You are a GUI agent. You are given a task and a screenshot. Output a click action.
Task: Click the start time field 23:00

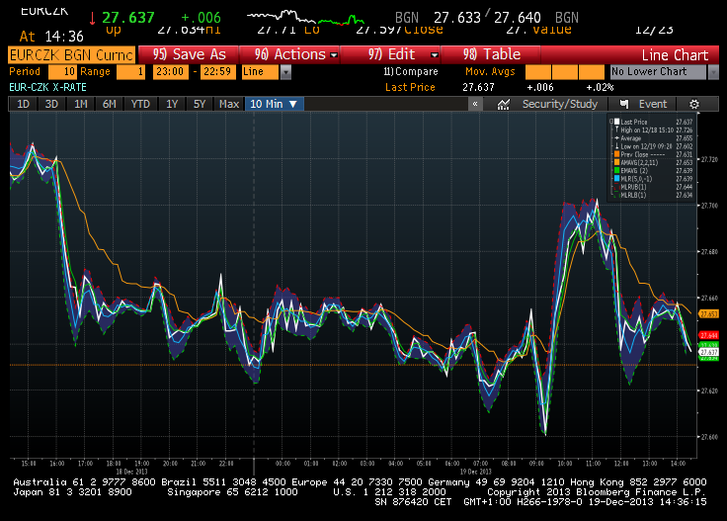click(170, 72)
